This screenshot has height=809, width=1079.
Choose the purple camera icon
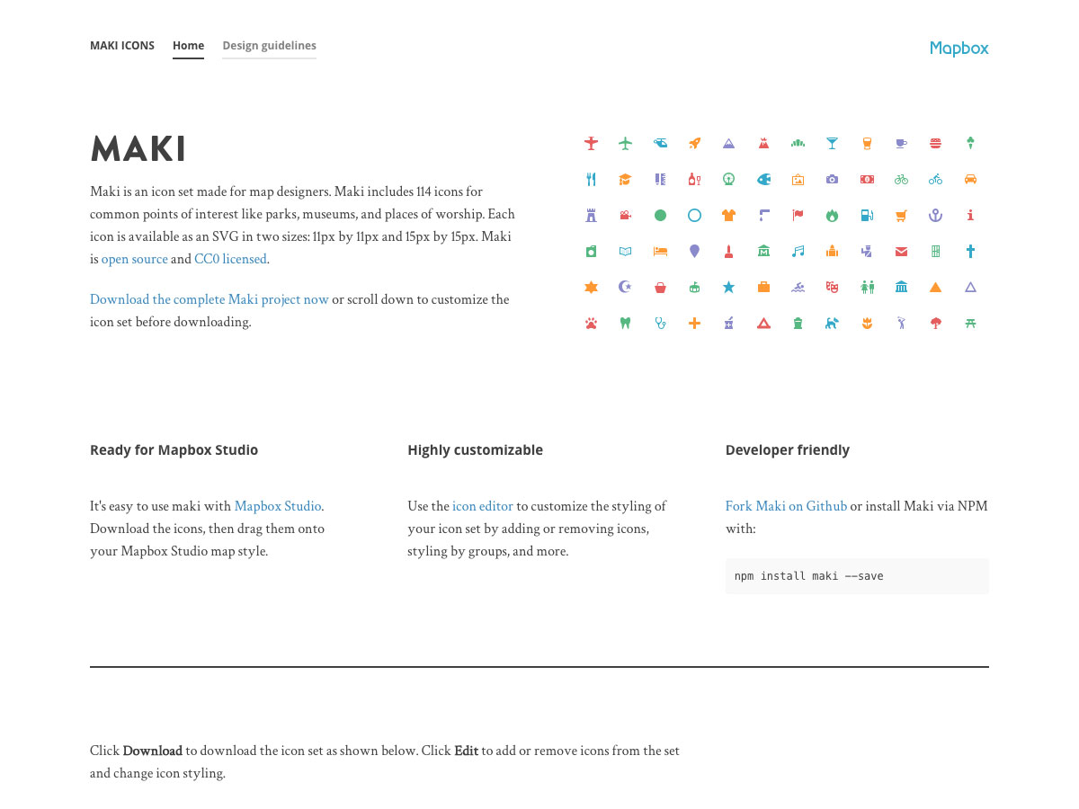coord(832,179)
